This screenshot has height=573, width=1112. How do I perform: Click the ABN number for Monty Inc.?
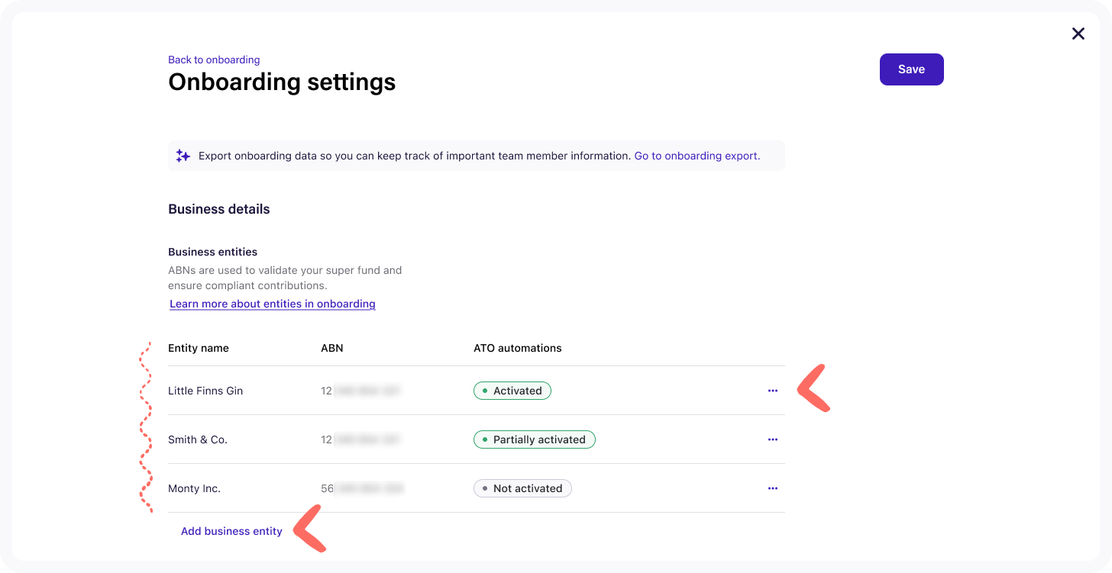tap(362, 488)
